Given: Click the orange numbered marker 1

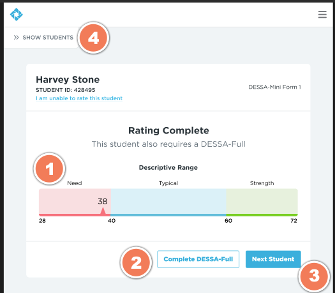Looking at the screenshot, I should 49,169.
